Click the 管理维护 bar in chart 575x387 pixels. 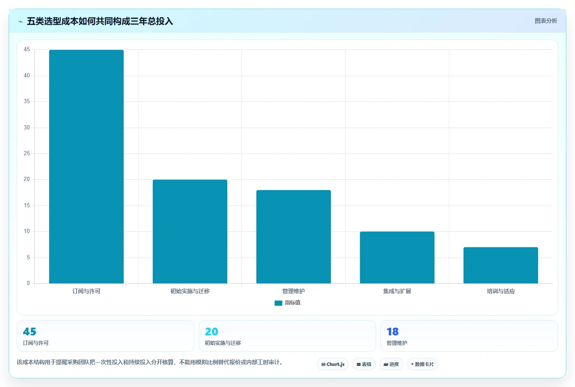tap(294, 236)
